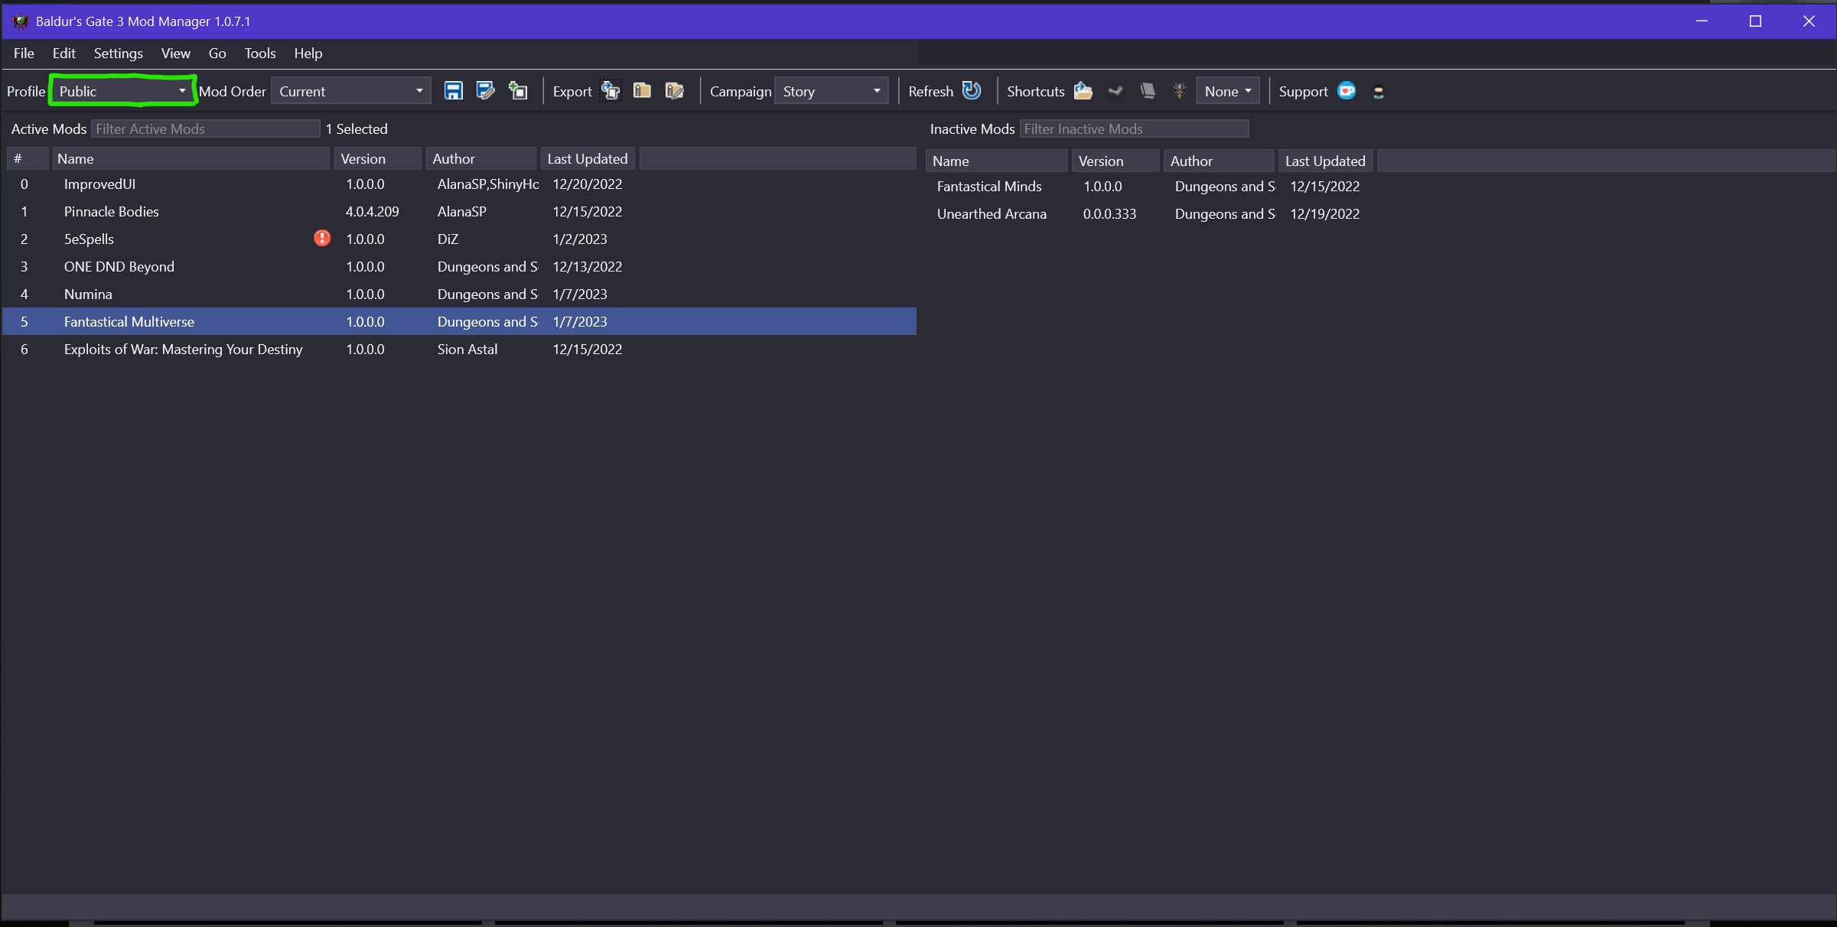The width and height of the screenshot is (1837, 927).
Task: Select the Numina mod row
Action: click(x=459, y=294)
